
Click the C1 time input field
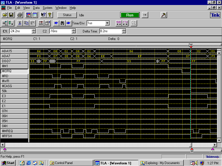(21, 31)
